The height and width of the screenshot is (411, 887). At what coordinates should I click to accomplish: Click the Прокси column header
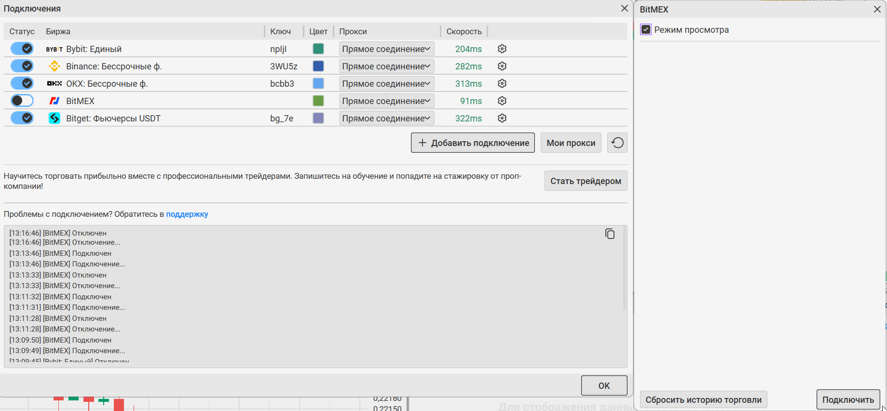(353, 31)
